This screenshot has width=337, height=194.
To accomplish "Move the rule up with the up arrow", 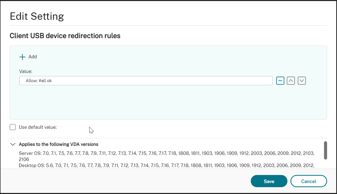I will tap(291, 81).
